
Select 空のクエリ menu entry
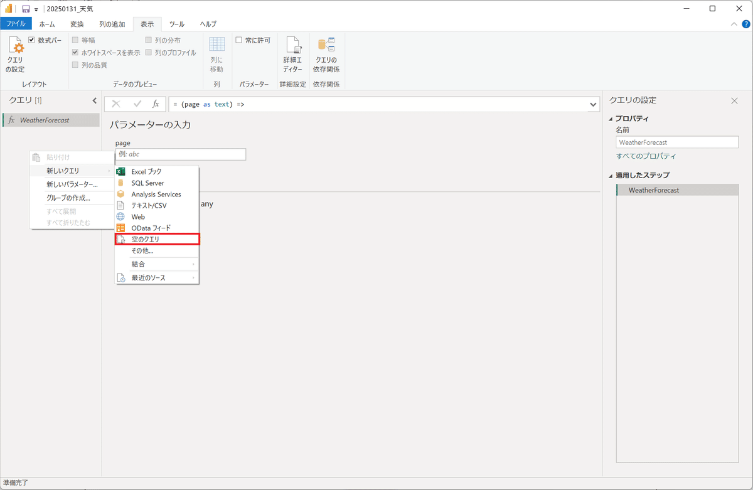pos(157,239)
